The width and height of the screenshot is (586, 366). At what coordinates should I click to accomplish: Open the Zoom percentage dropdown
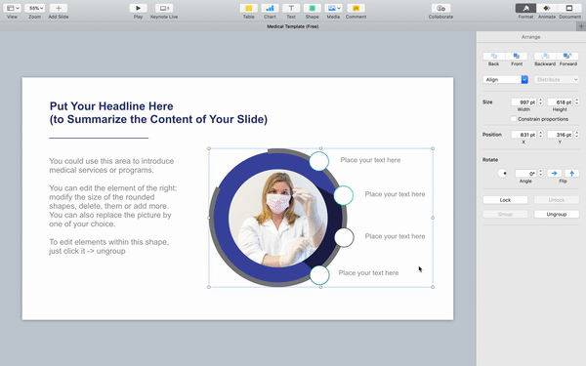coord(35,8)
